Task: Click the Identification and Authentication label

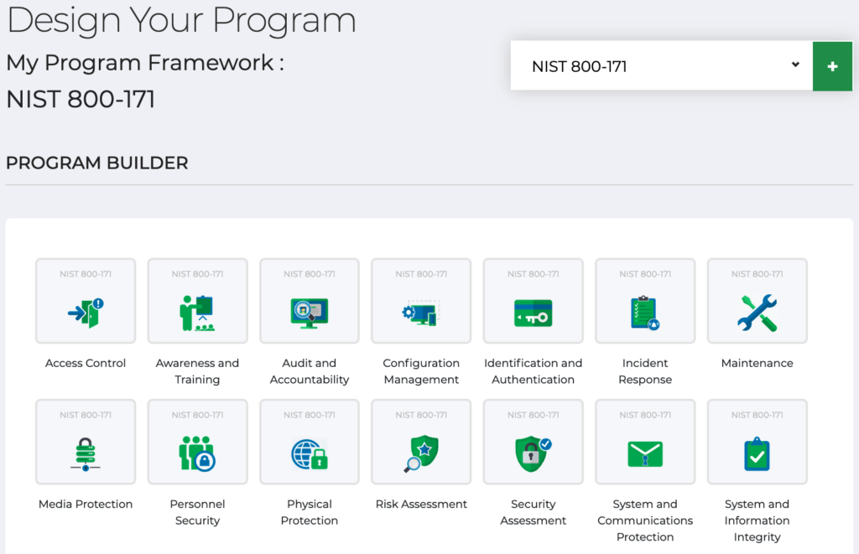Action: pyautogui.click(x=533, y=371)
